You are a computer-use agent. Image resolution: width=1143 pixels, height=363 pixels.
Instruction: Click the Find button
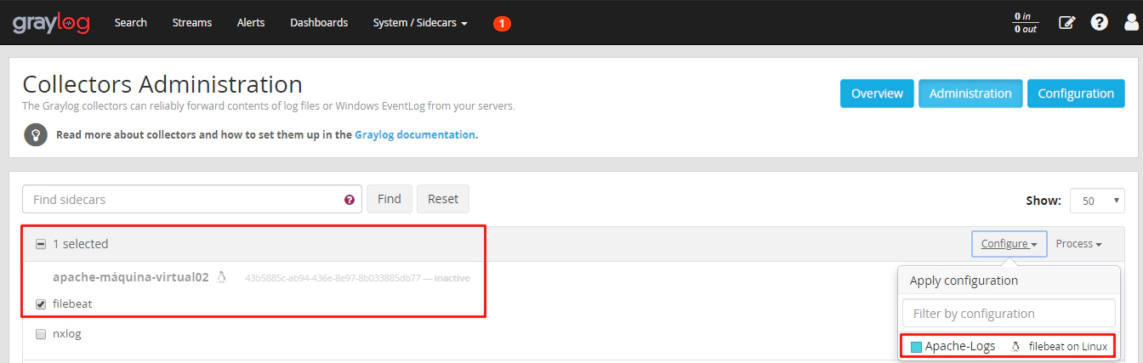[389, 199]
